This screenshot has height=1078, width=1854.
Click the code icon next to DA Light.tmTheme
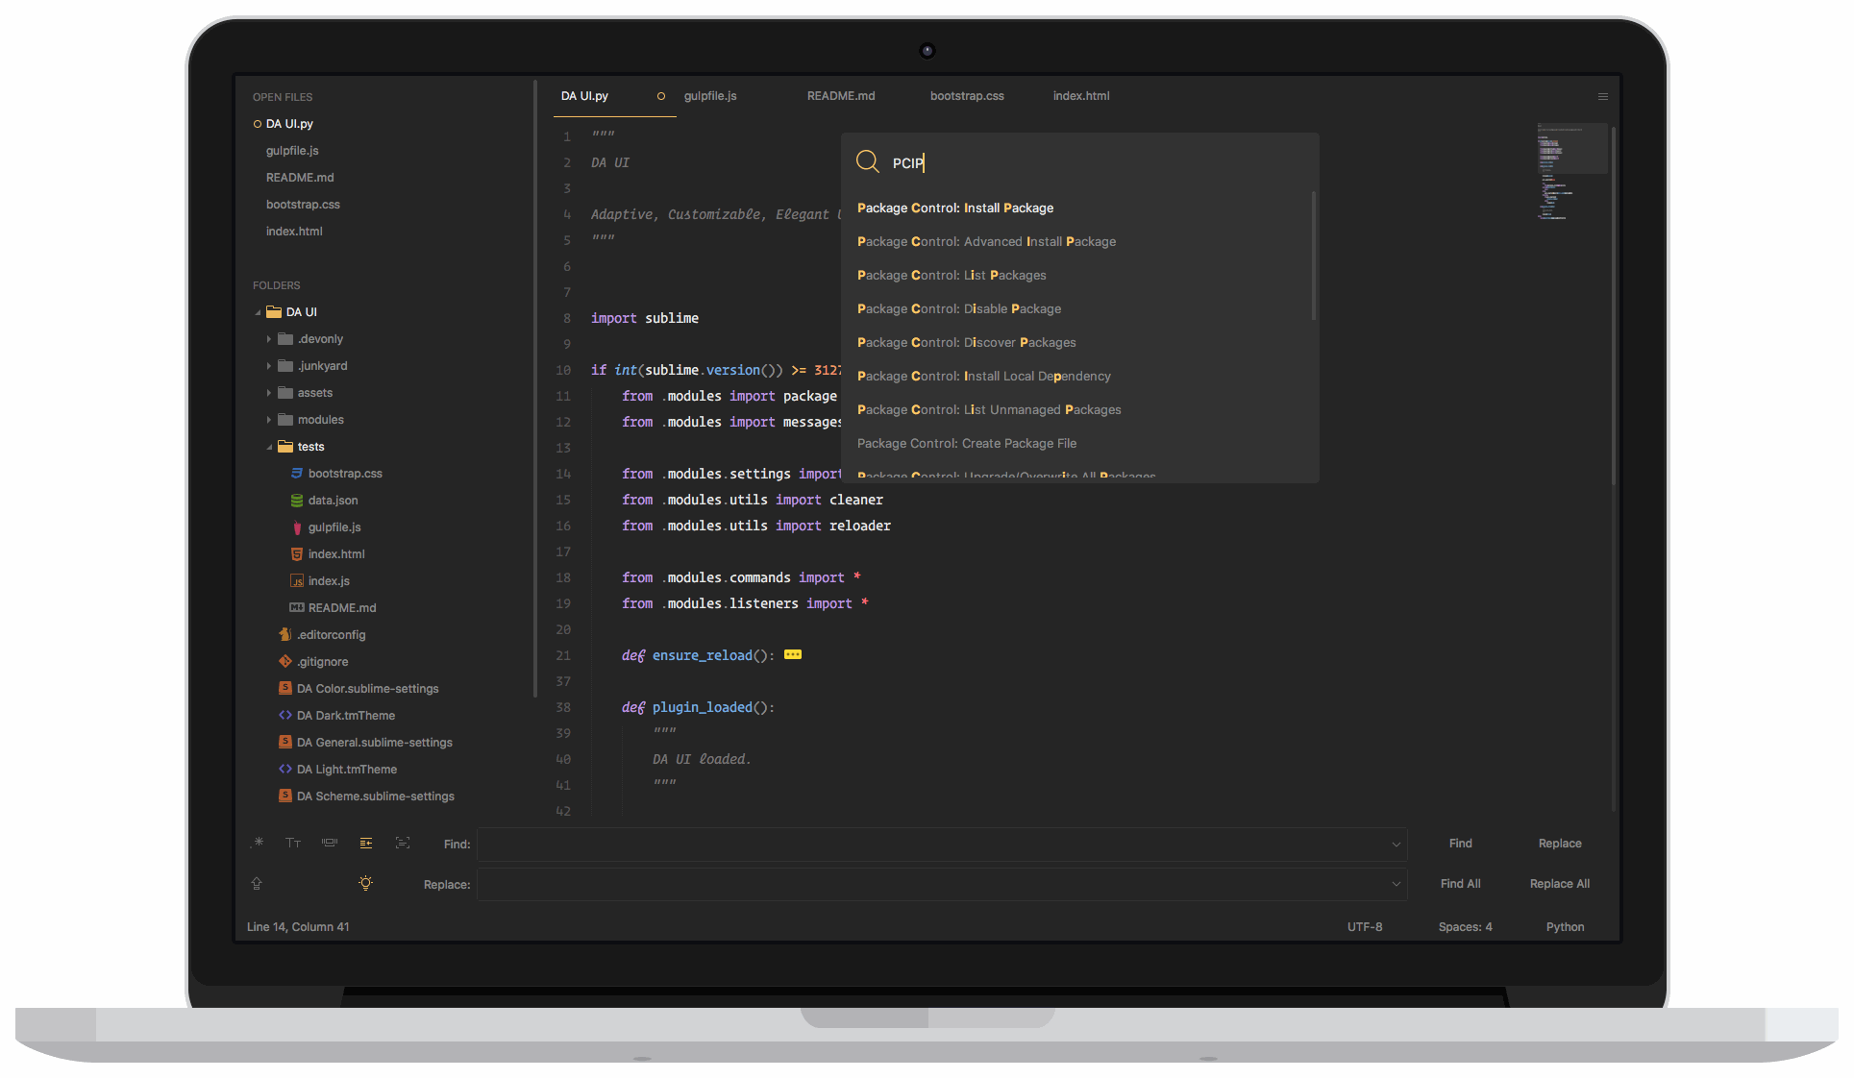pos(285,770)
